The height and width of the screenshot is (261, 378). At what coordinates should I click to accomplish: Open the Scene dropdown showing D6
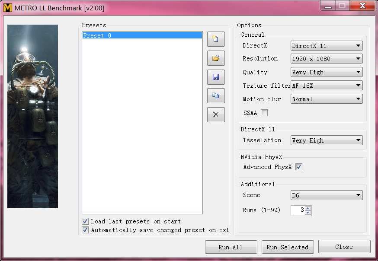point(327,195)
